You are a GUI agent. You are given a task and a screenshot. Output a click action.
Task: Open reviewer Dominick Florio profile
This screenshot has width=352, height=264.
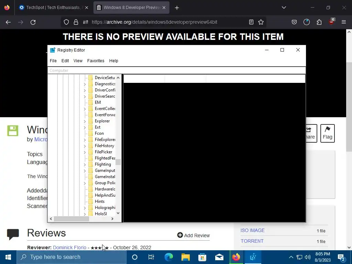pos(69,247)
